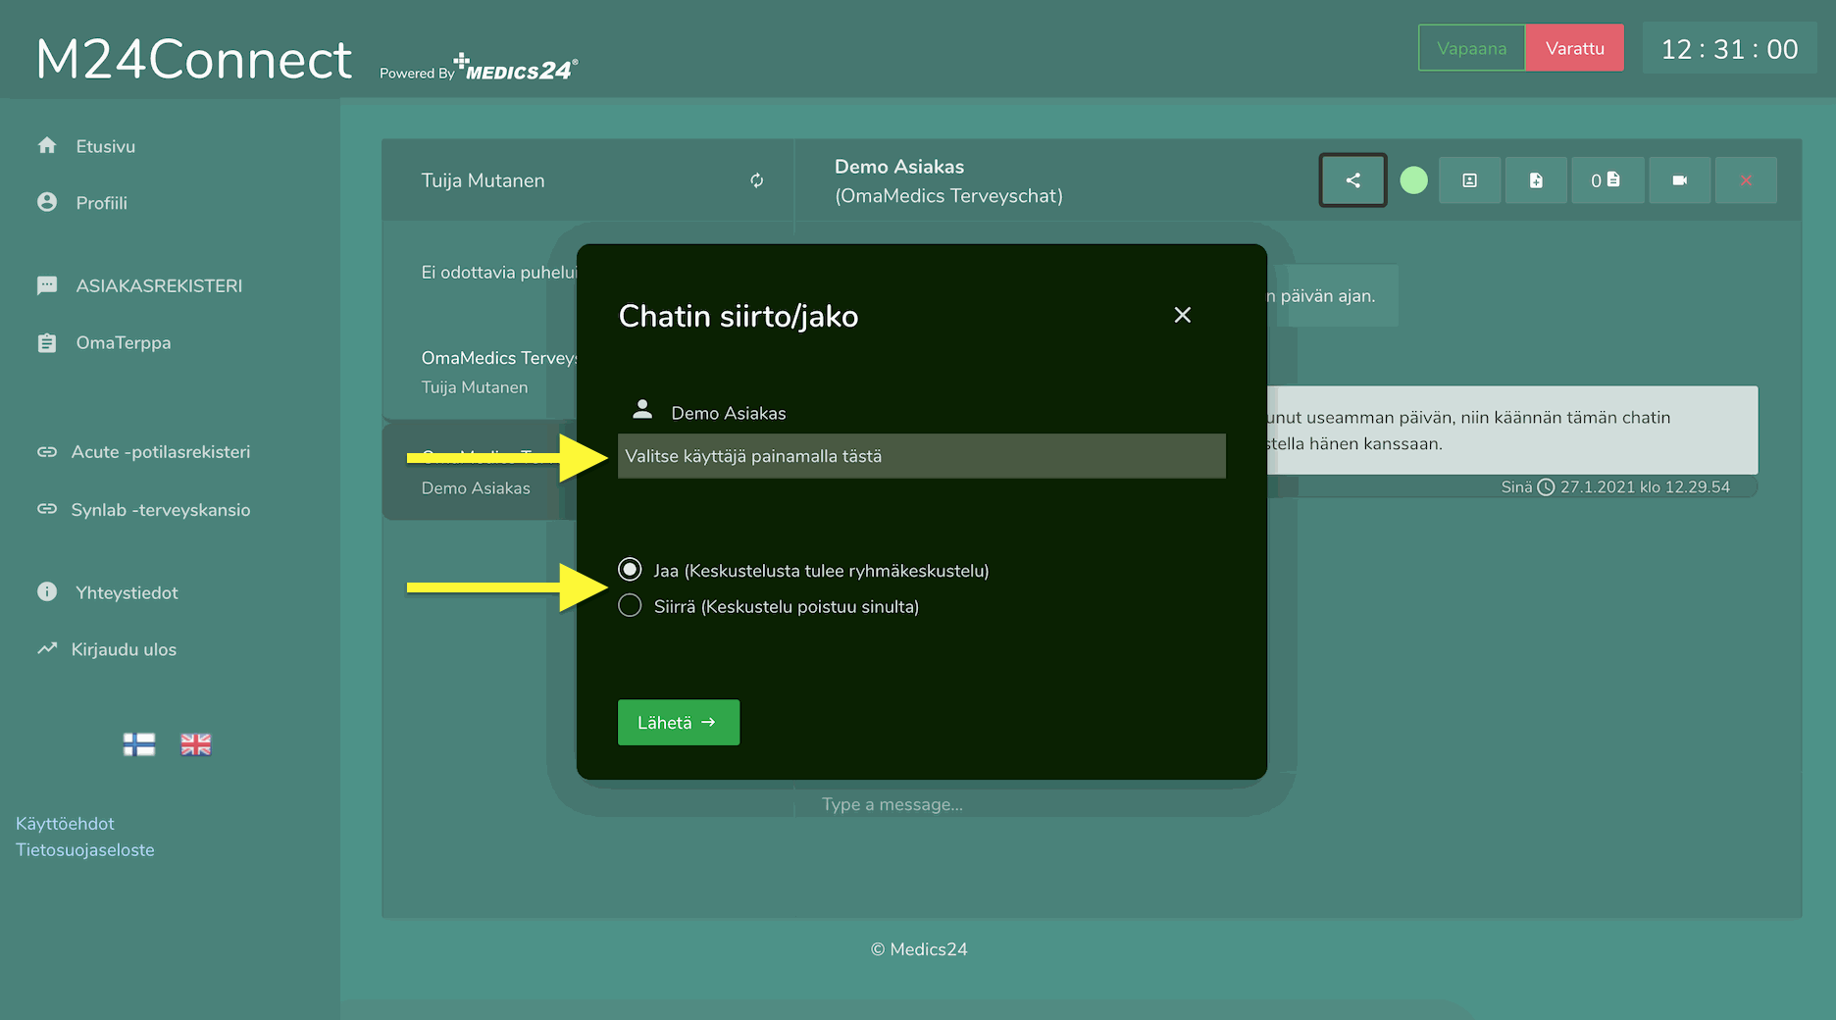Click the share chat icon button
The image size is (1836, 1020).
[1352, 180]
